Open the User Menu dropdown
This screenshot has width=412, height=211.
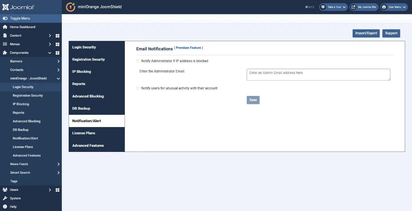pyautogui.click(x=394, y=7)
